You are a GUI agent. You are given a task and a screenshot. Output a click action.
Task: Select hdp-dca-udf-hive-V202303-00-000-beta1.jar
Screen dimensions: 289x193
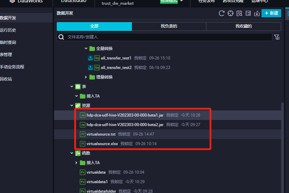tap(125, 115)
